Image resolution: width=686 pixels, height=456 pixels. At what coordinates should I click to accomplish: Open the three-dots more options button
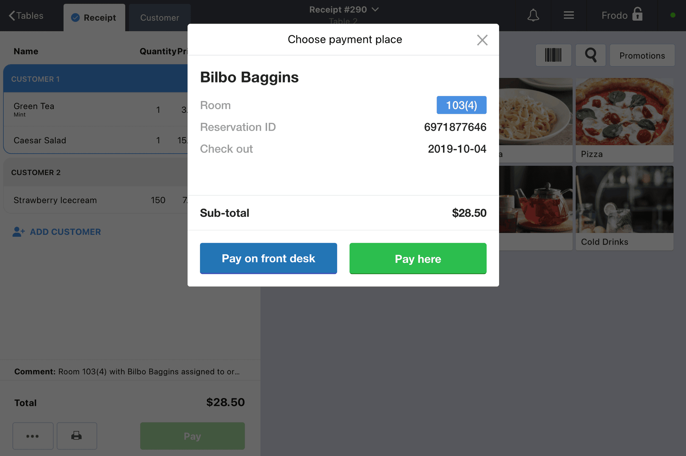point(33,436)
